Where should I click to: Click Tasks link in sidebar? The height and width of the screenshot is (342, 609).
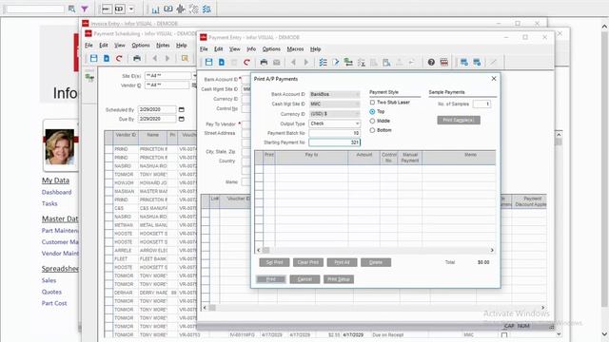point(49,203)
